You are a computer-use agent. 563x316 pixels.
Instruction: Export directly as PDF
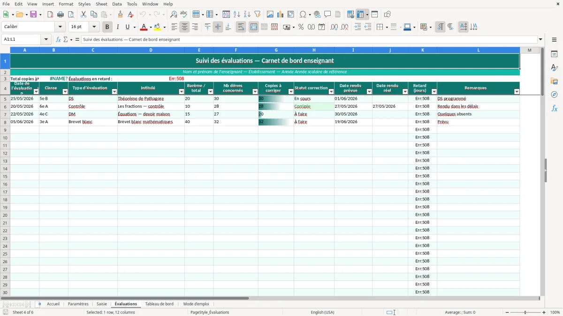coord(50,15)
